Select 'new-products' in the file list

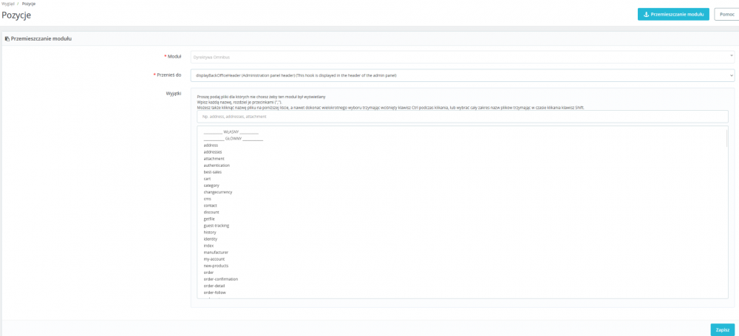(216, 266)
